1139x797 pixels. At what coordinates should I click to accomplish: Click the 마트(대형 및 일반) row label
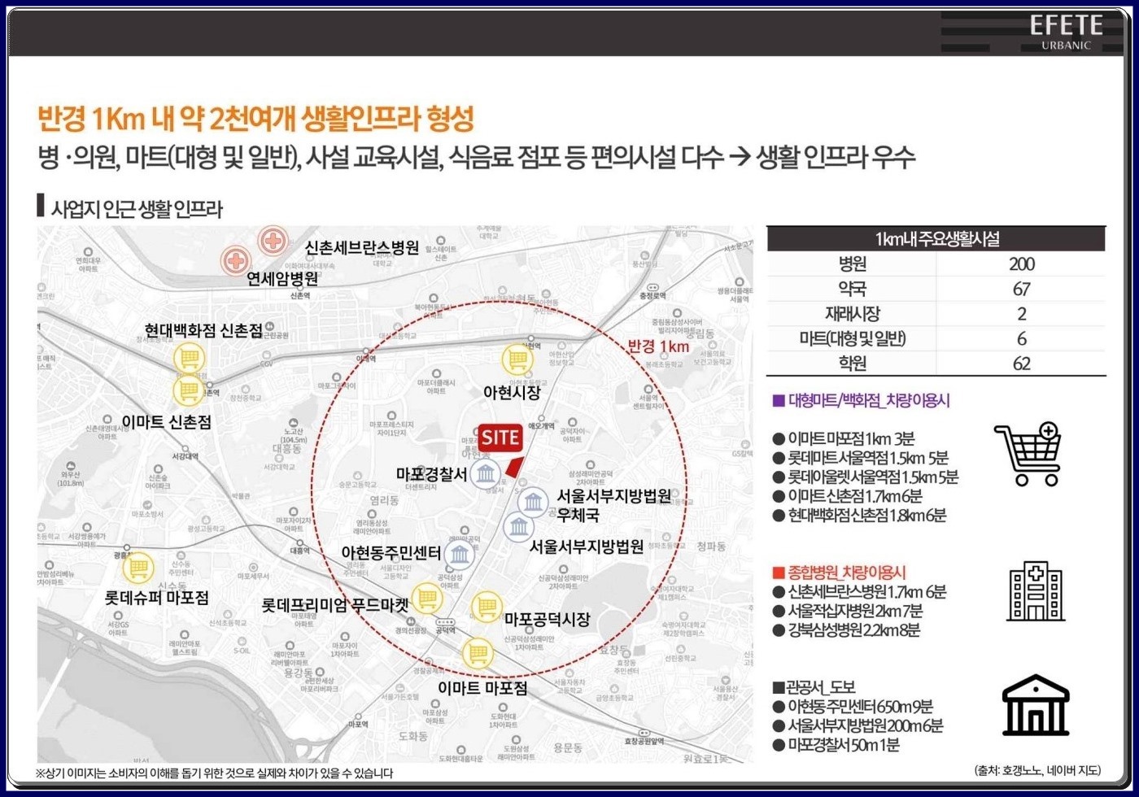pos(853,338)
